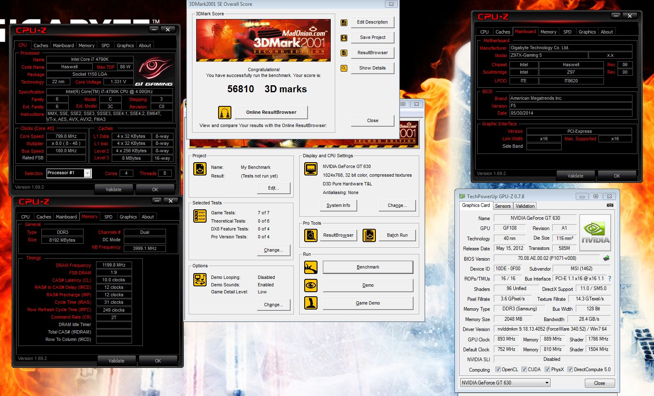This screenshot has height=396, width=654.
Task: Click the Edit Description icon in score dialog
Action: pyautogui.click(x=344, y=23)
